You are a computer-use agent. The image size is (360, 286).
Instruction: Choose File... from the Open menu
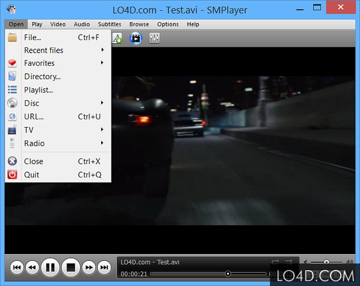pos(32,37)
